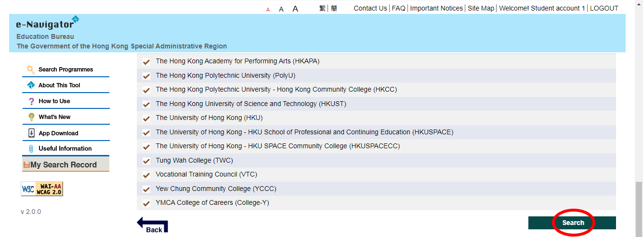Image resolution: width=643 pixels, height=237 pixels.
Task: Click the What's New lightbulb icon
Action: tap(31, 117)
